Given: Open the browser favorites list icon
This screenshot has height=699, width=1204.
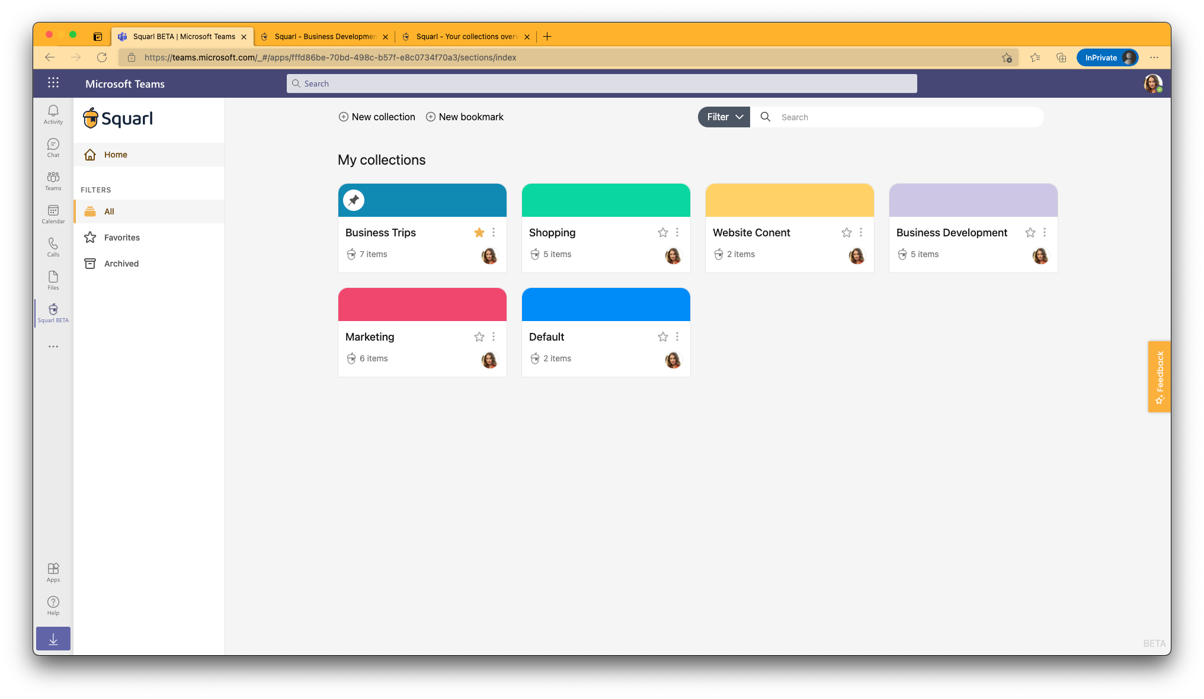Looking at the screenshot, I should [1035, 57].
